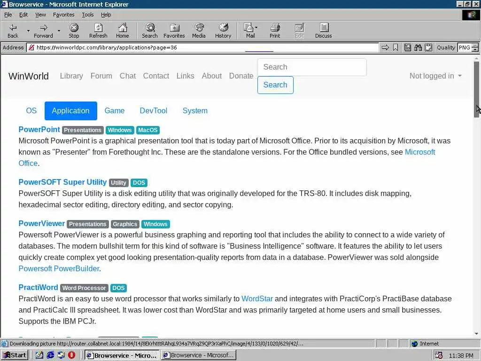The height and width of the screenshot is (361, 481).
Task: Click the bookmarks book icon in address toolbar
Action: point(407,47)
